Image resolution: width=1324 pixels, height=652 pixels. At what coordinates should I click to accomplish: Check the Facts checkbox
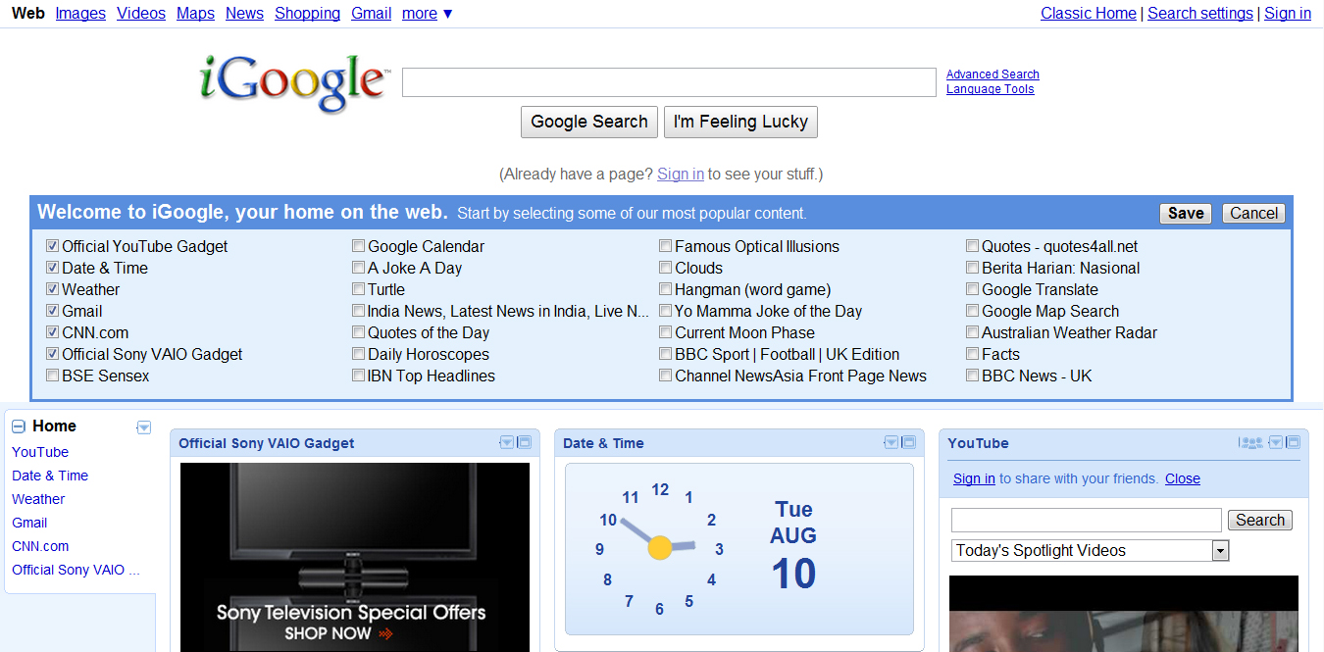click(x=973, y=354)
